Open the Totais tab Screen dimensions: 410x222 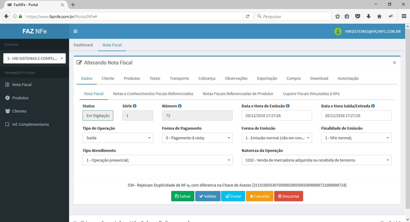click(155, 78)
